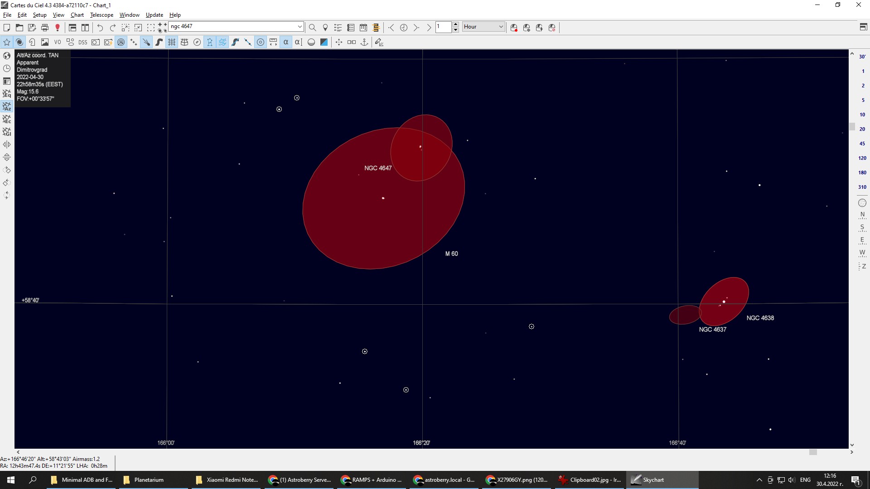This screenshot has height=489, width=870.
Task: Set chart time to now via the clock icon
Action: (404, 28)
